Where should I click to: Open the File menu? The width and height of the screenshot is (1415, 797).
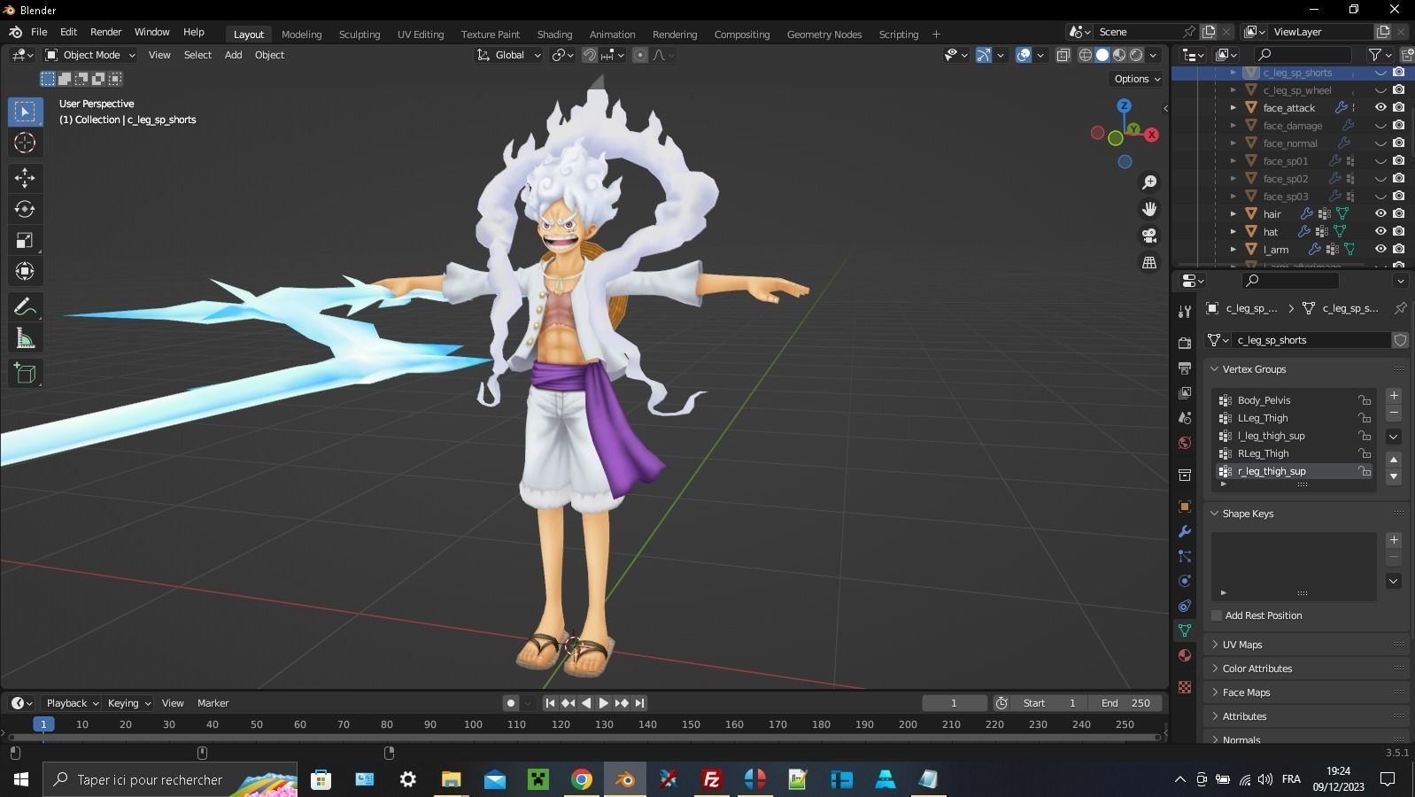click(39, 32)
